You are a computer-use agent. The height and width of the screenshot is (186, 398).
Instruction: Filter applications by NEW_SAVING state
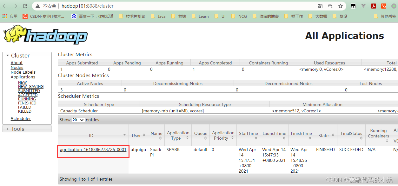[x=31, y=87]
